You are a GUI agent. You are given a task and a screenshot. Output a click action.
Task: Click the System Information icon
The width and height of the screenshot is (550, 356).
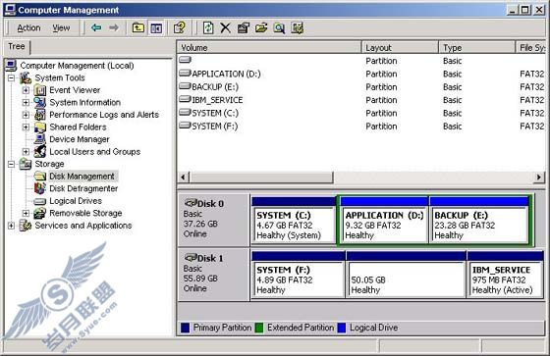coord(40,103)
